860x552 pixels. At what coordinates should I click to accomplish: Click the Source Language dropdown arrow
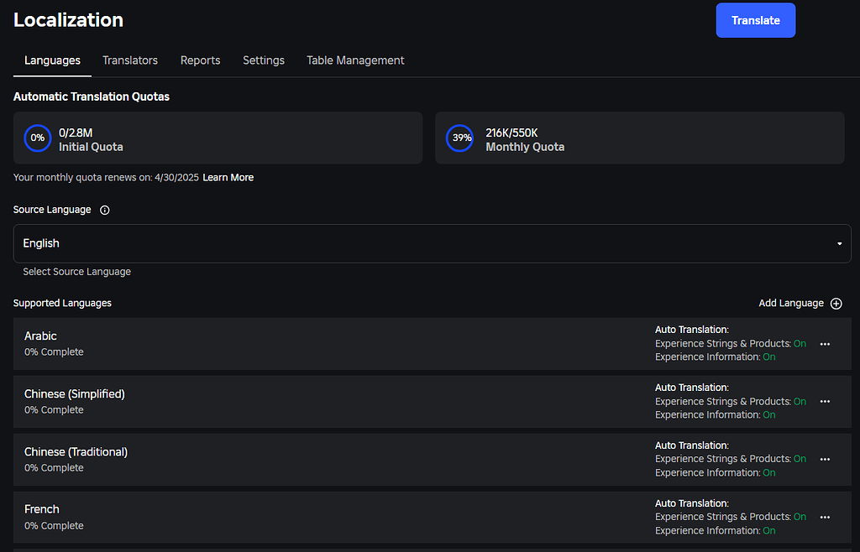839,244
